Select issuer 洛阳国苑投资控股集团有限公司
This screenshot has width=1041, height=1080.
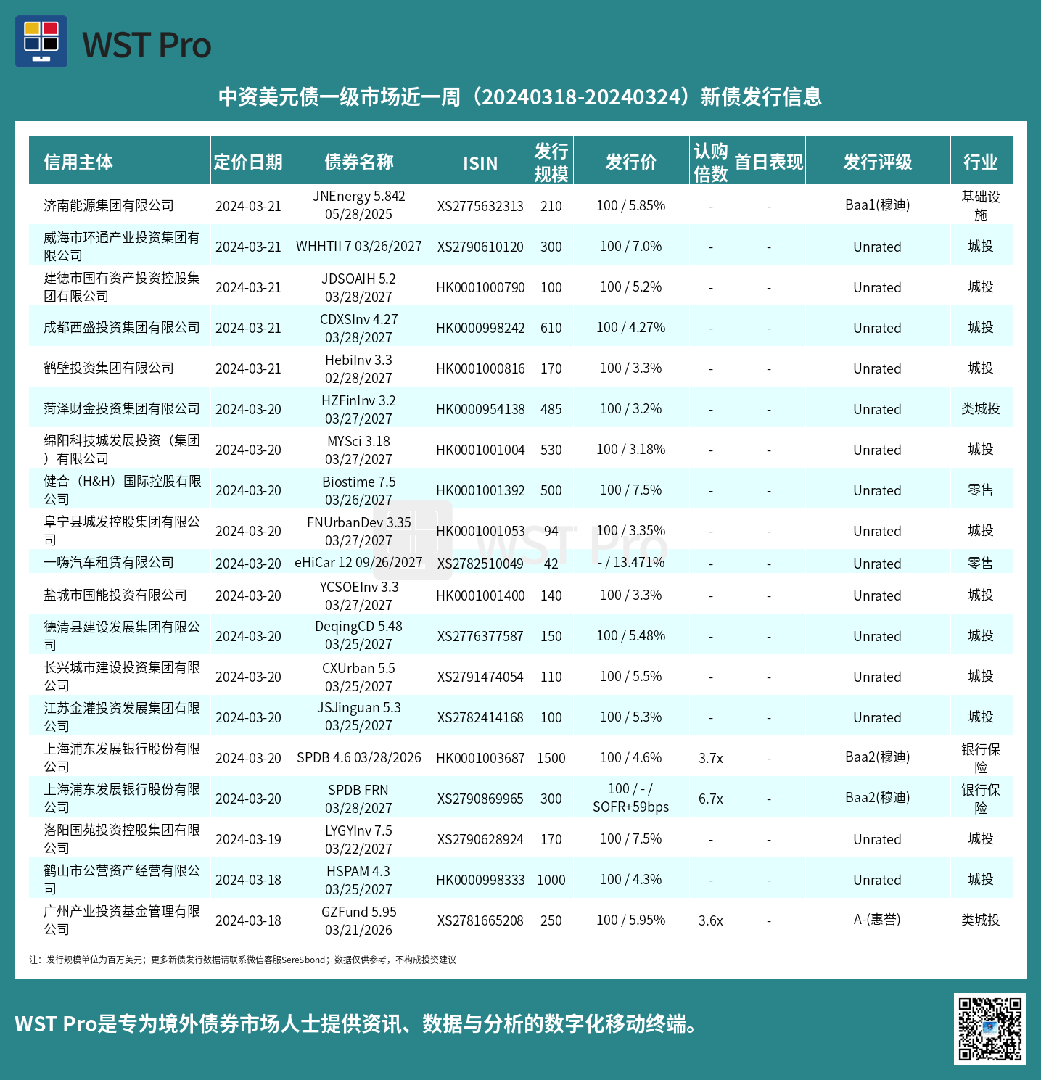point(122,839)
